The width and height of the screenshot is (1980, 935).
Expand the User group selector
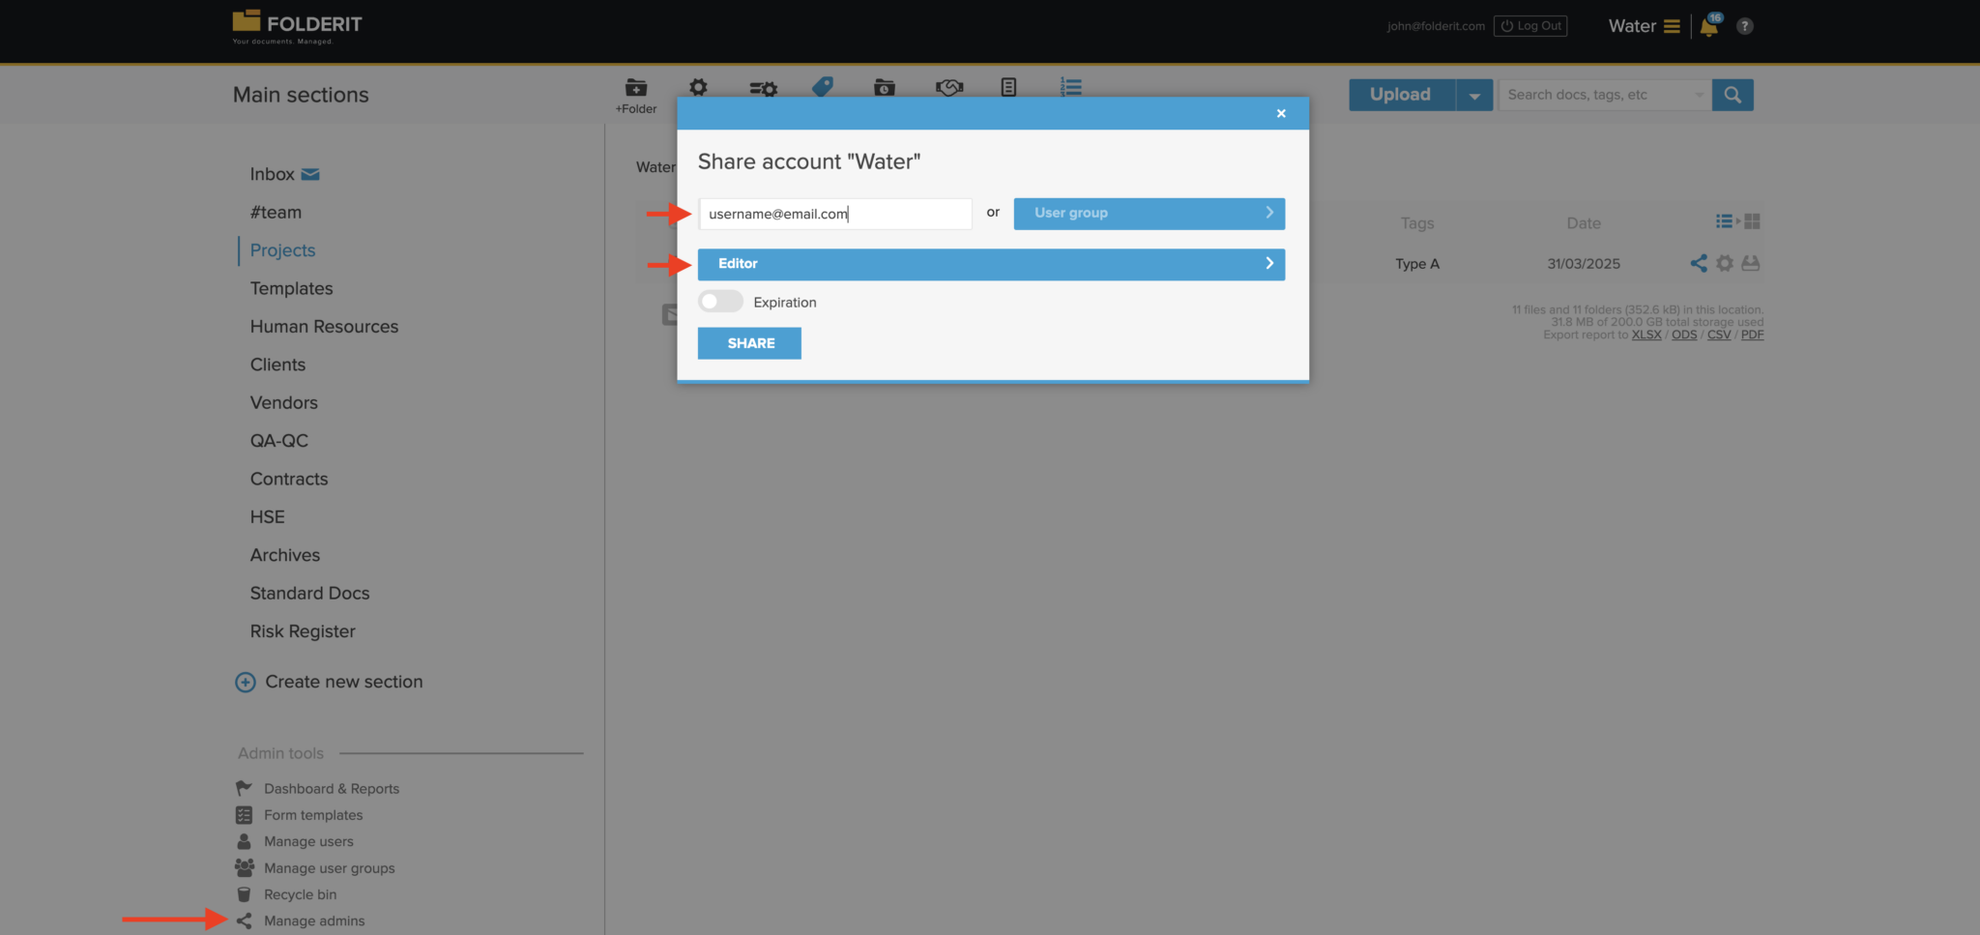coord(1149,214)
